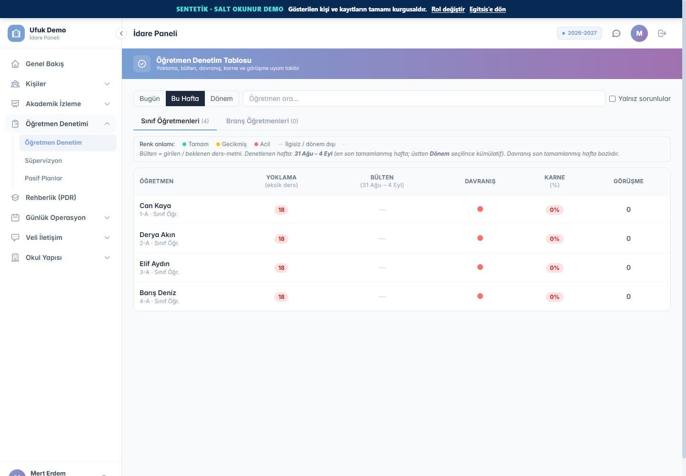This screenshot has width=686, height=476.
Task: Click Barış Deniz's 0% karne badge
Action: 555,297
